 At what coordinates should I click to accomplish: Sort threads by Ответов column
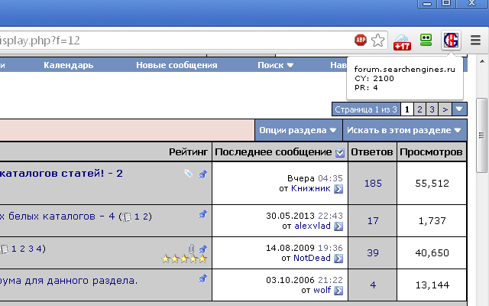[x=372, y=152]
